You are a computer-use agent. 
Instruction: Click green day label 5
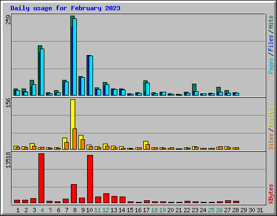coord(50,210)
